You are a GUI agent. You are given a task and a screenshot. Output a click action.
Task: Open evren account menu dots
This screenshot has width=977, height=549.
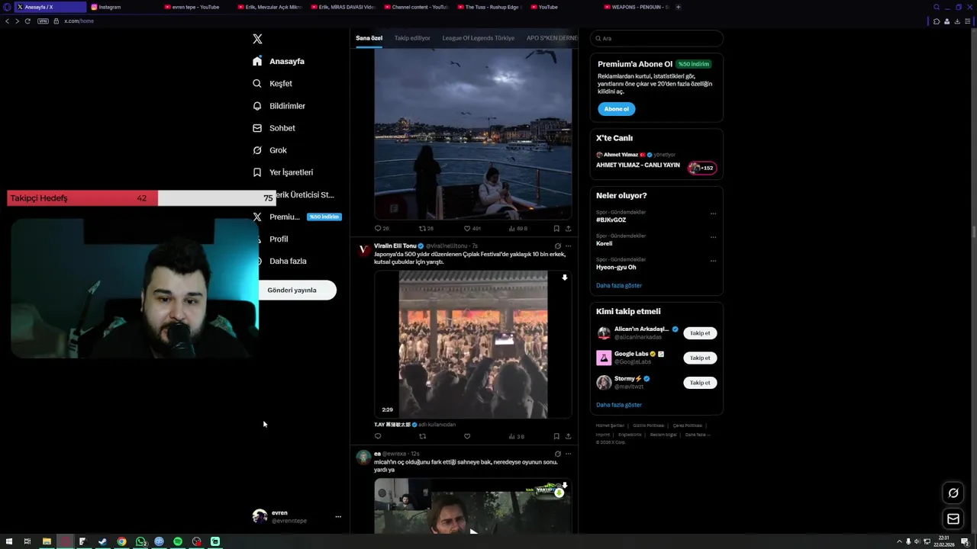[x=338, y=516]
